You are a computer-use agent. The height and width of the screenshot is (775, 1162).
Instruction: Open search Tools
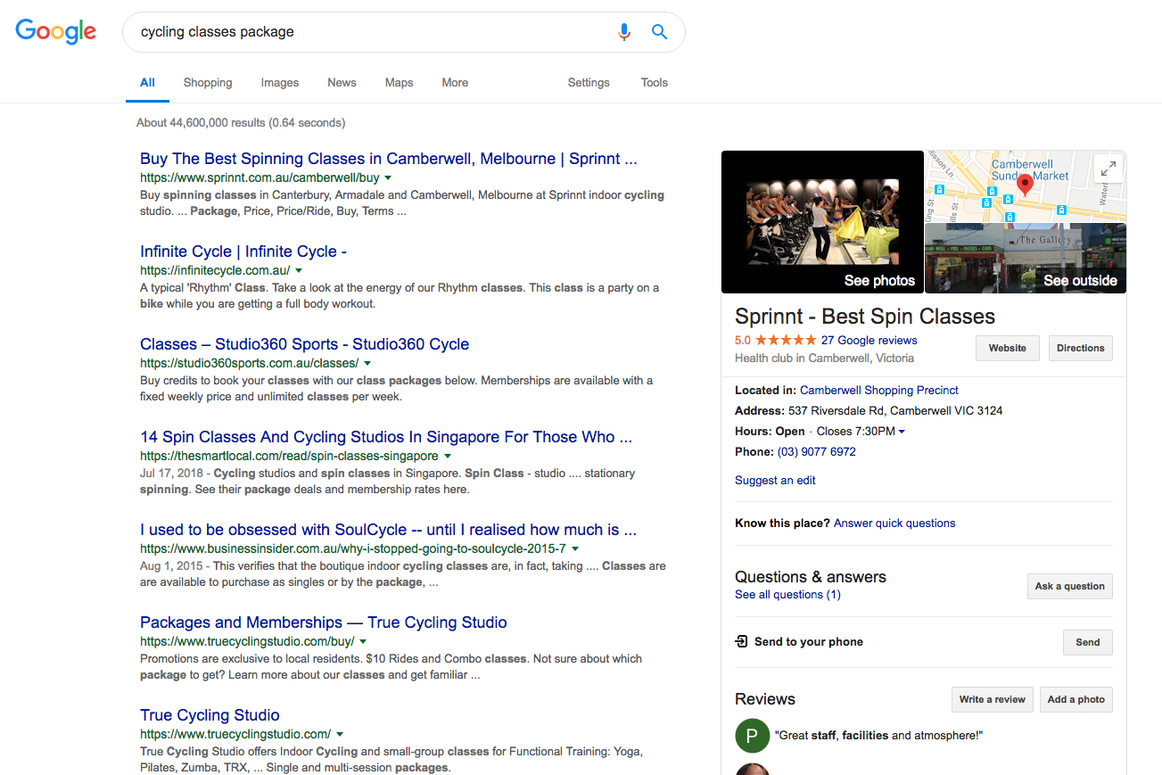click(654, 82)
